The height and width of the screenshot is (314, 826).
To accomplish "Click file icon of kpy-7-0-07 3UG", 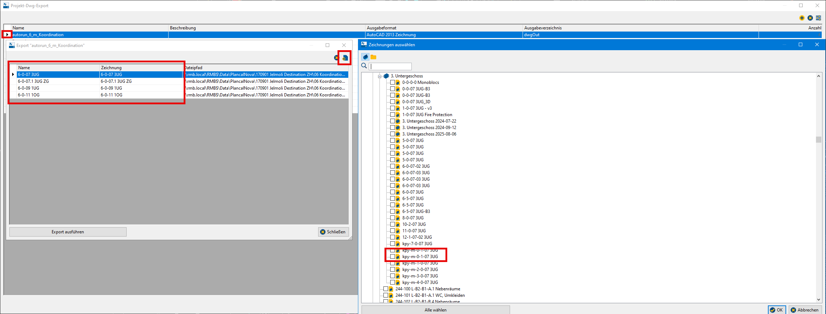I will click(398, 244).
